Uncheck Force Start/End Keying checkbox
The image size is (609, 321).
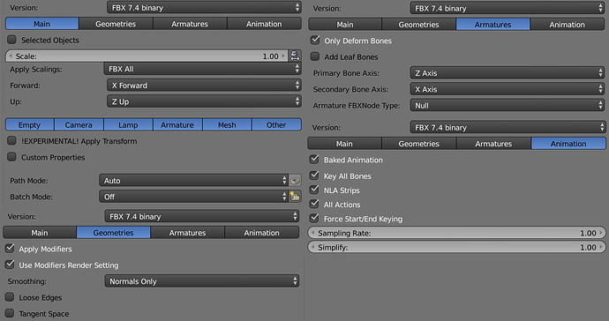[314, 218]
